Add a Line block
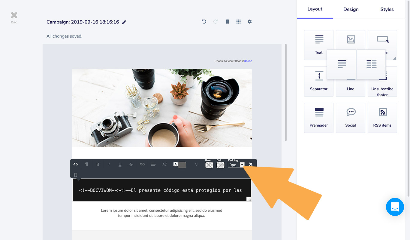This screenshot has height=240, width=410. (351, 88)
